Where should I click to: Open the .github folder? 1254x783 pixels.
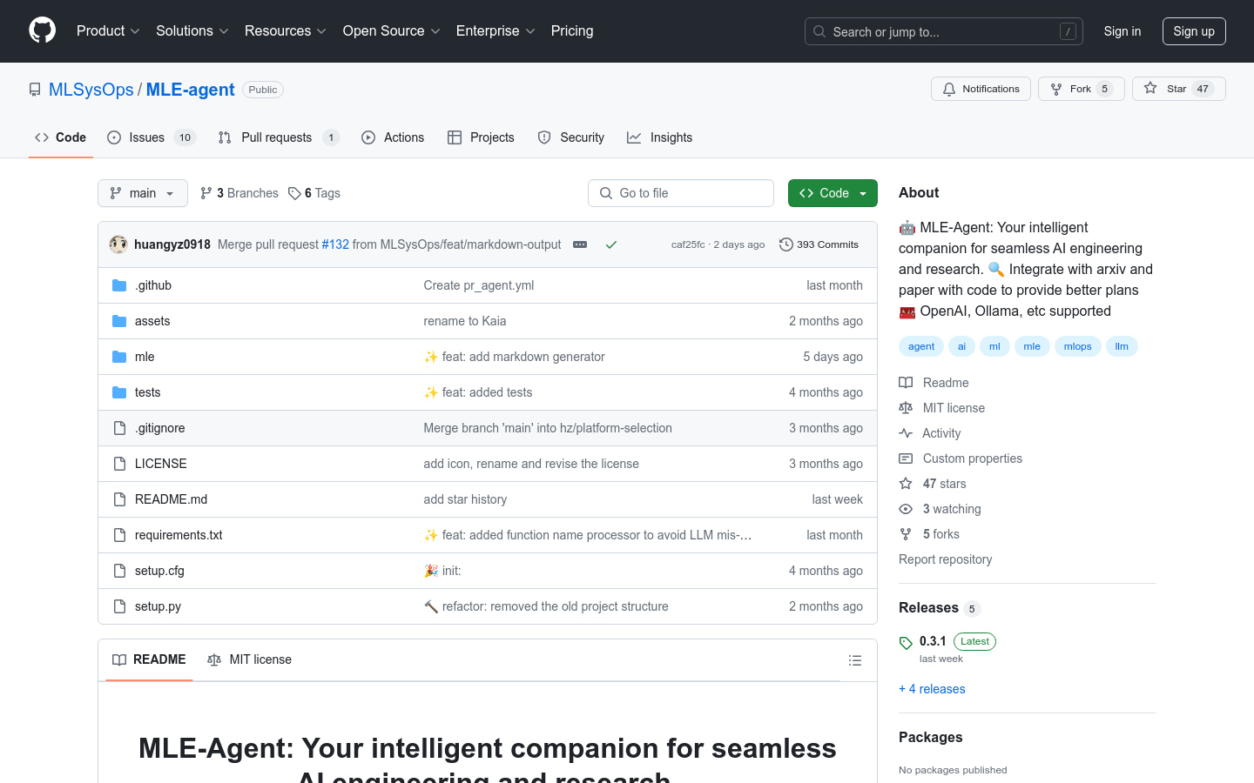point(153,285)
